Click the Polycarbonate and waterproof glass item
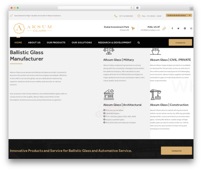The width and height of the screenshot is (202, 171). [120, 122]
